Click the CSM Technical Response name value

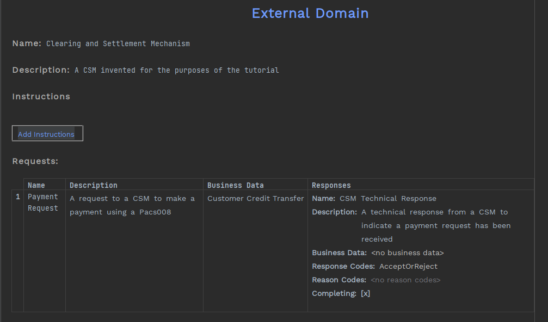click(x=387, y=199)
